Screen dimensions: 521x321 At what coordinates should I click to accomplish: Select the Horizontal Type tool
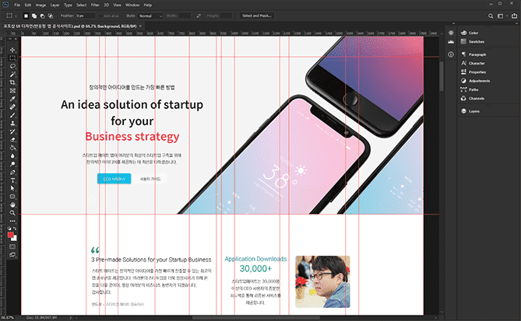12,180
